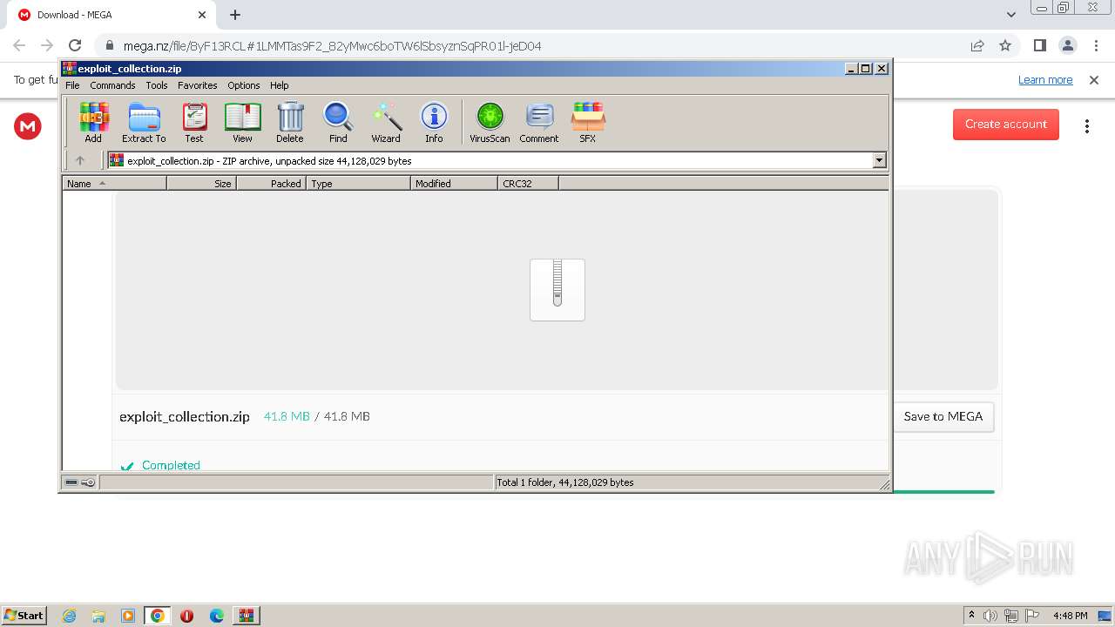Go back in Chrome
1115x627 pixels.
(19, 45)
